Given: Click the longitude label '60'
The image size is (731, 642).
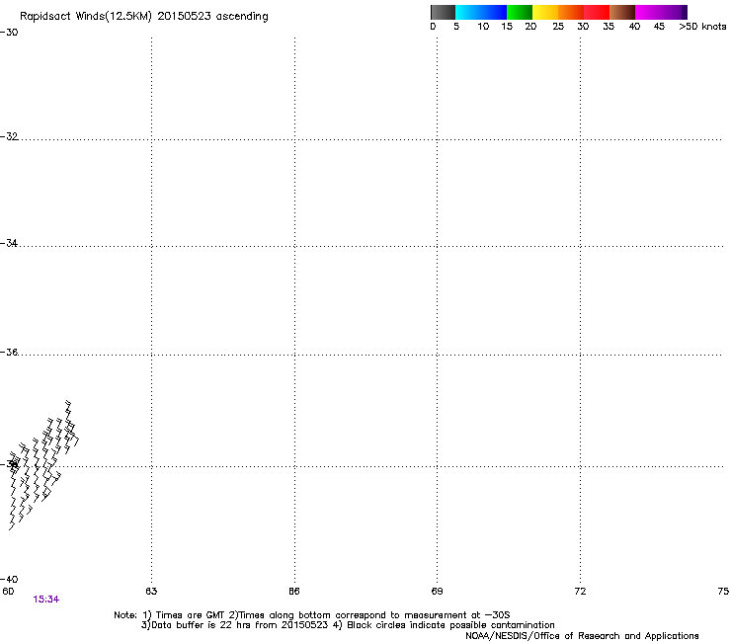Looking at the screenshot, I should point(8,592).
